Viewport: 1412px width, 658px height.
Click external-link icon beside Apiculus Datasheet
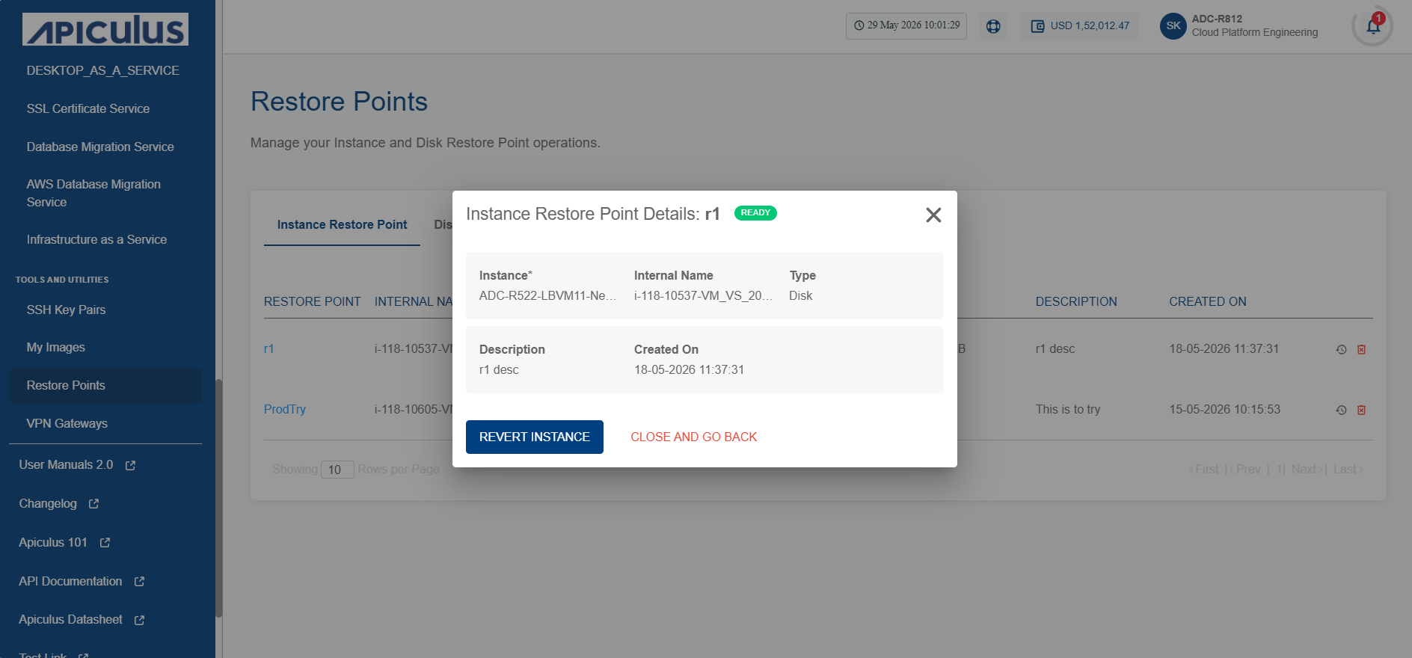coord(139,620)
